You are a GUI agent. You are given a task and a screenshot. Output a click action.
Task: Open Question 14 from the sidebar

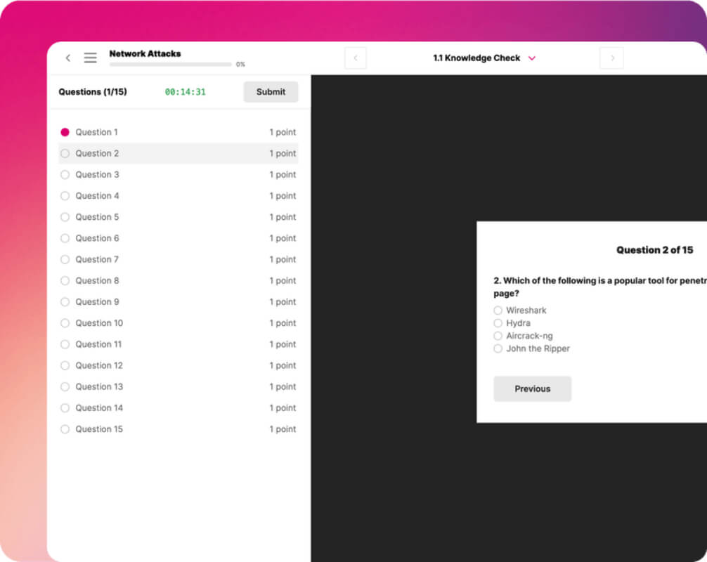click(178, 407)
